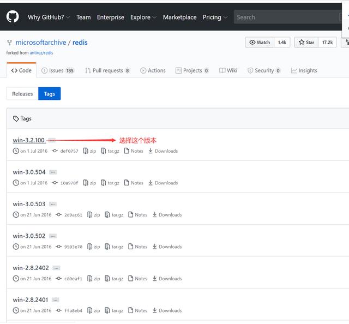Image resolution: width=349 pixels, height=324 pixels.
Task: Star the repository
Action: (x=306, y=43)
